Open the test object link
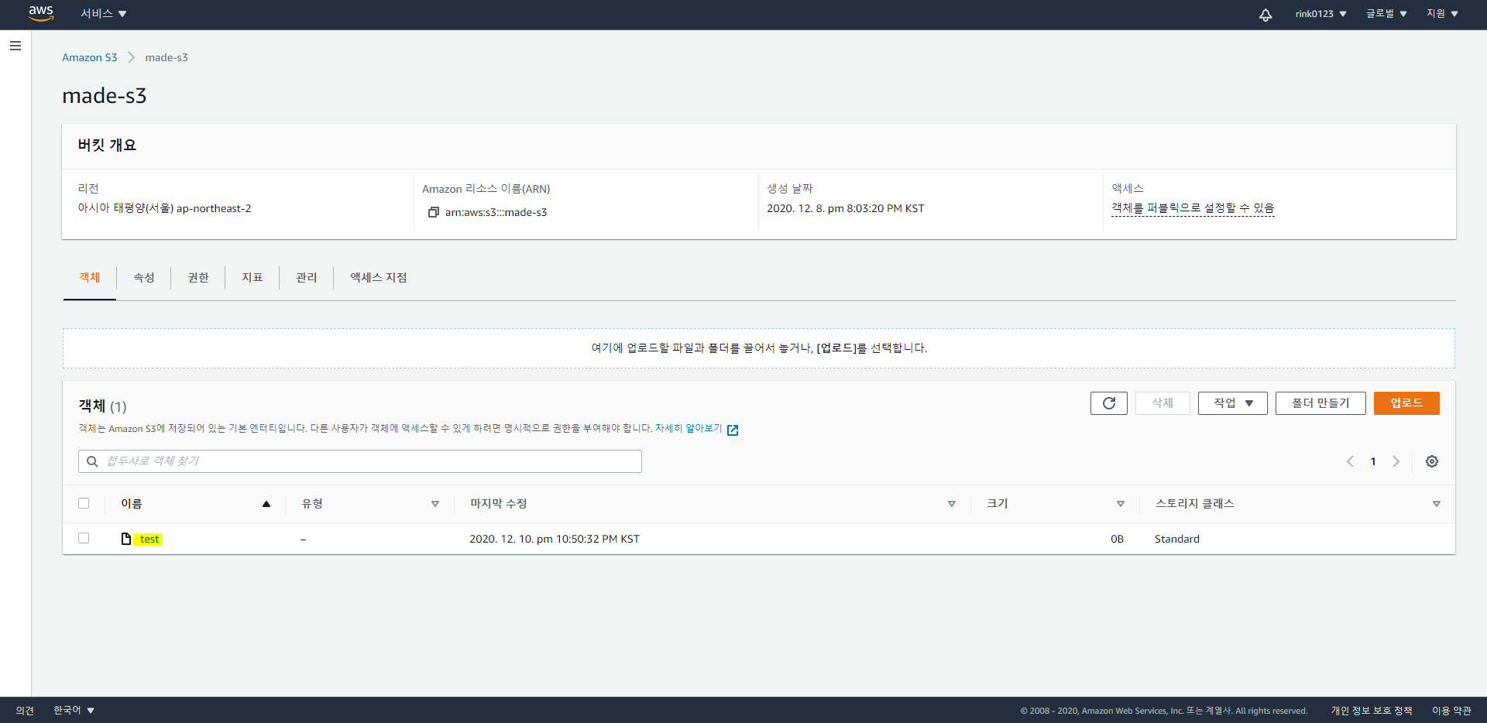 (149, 539)
